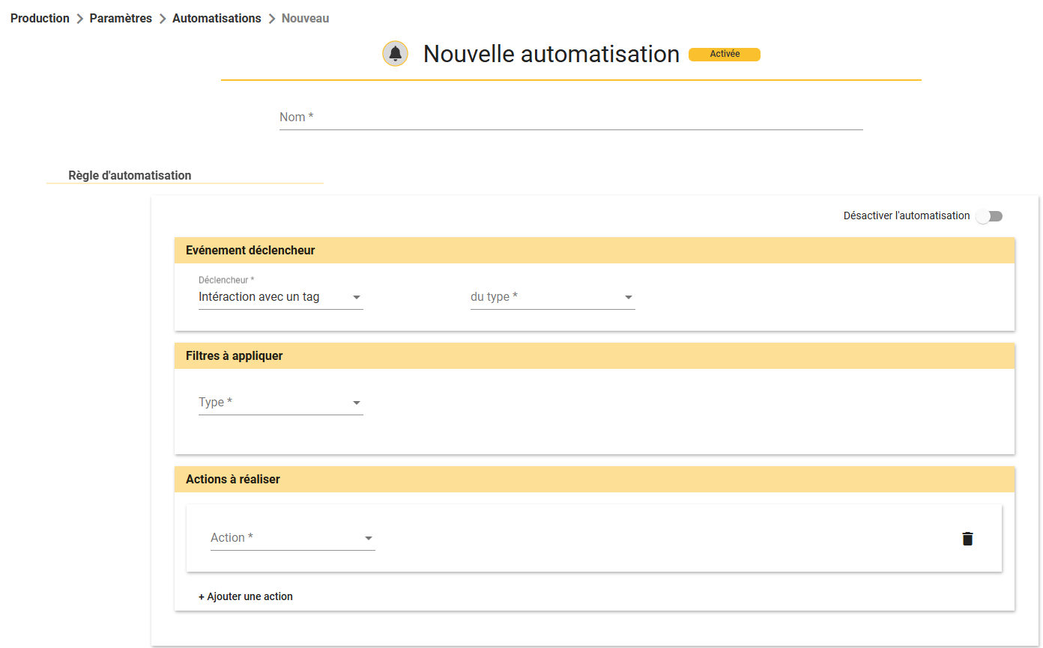
Task: Go to Production breadcrumb
Action: pos(40,18)
